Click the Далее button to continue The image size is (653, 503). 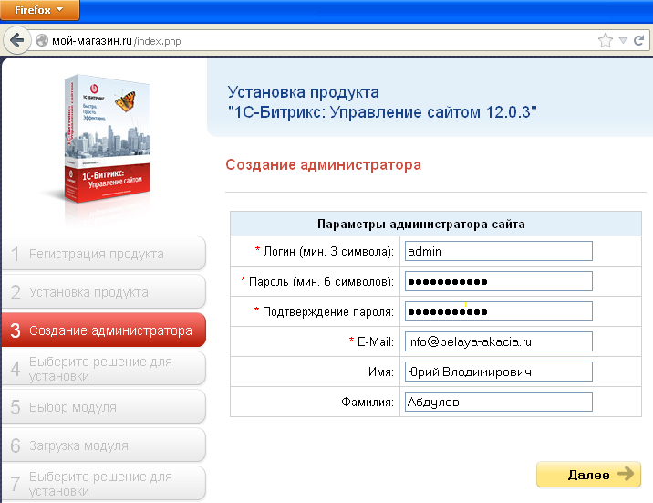coord(588,475)
